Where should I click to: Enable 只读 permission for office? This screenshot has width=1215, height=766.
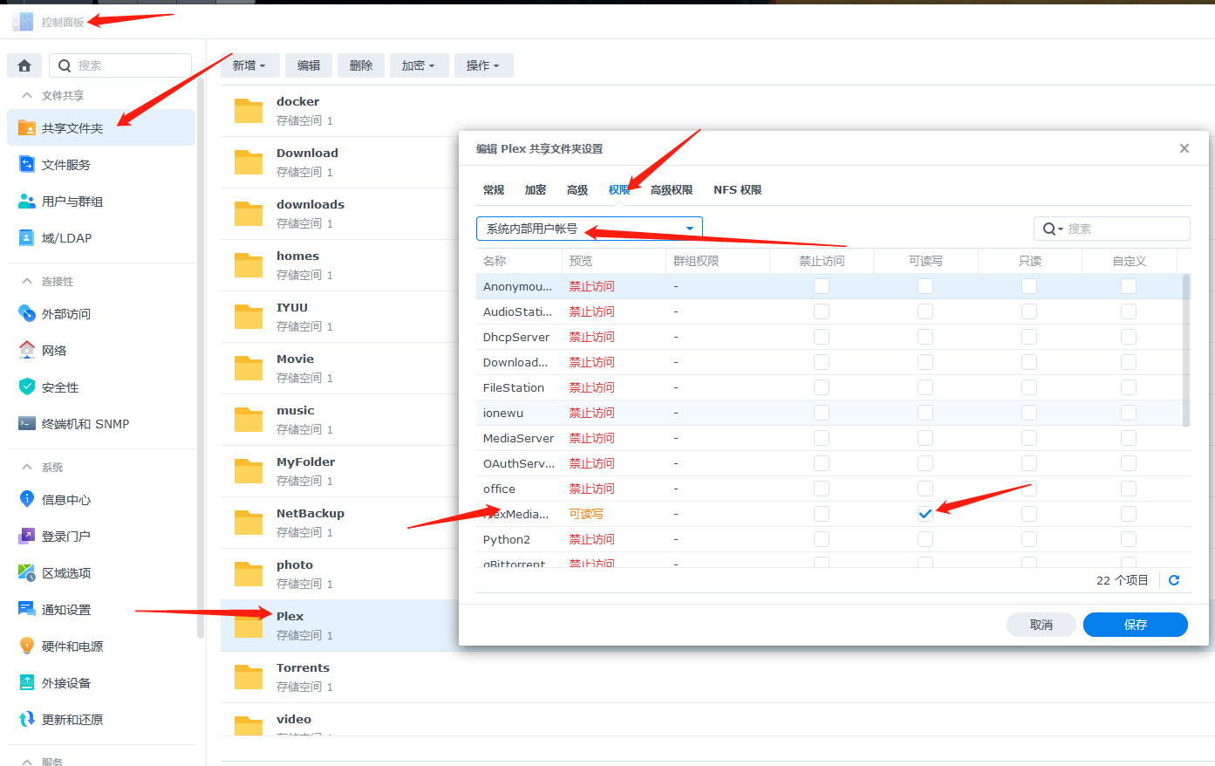tap(1029, 489)
